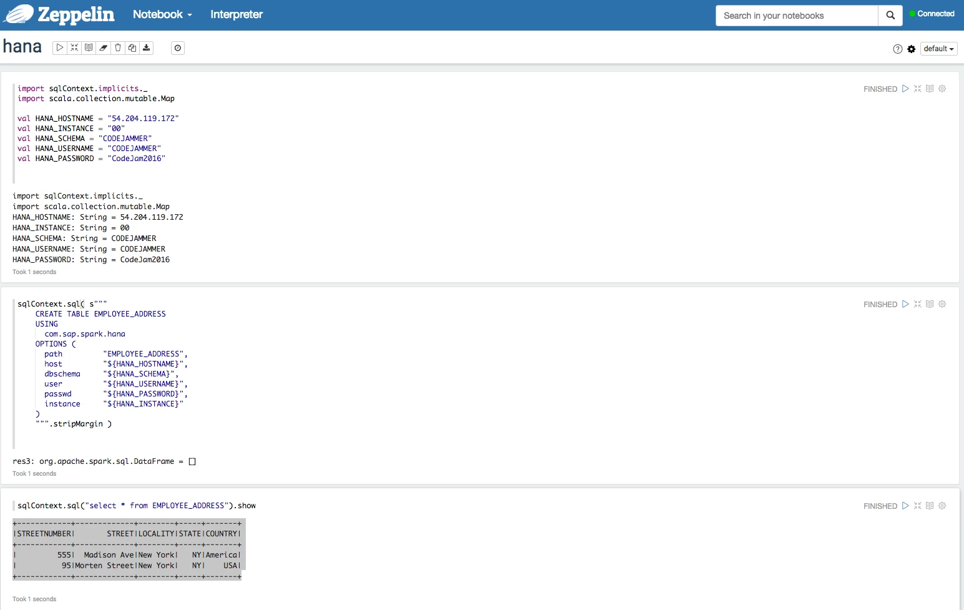
Task: Open settings gear of the HANA variables paragraph
Action: (942, 89)
